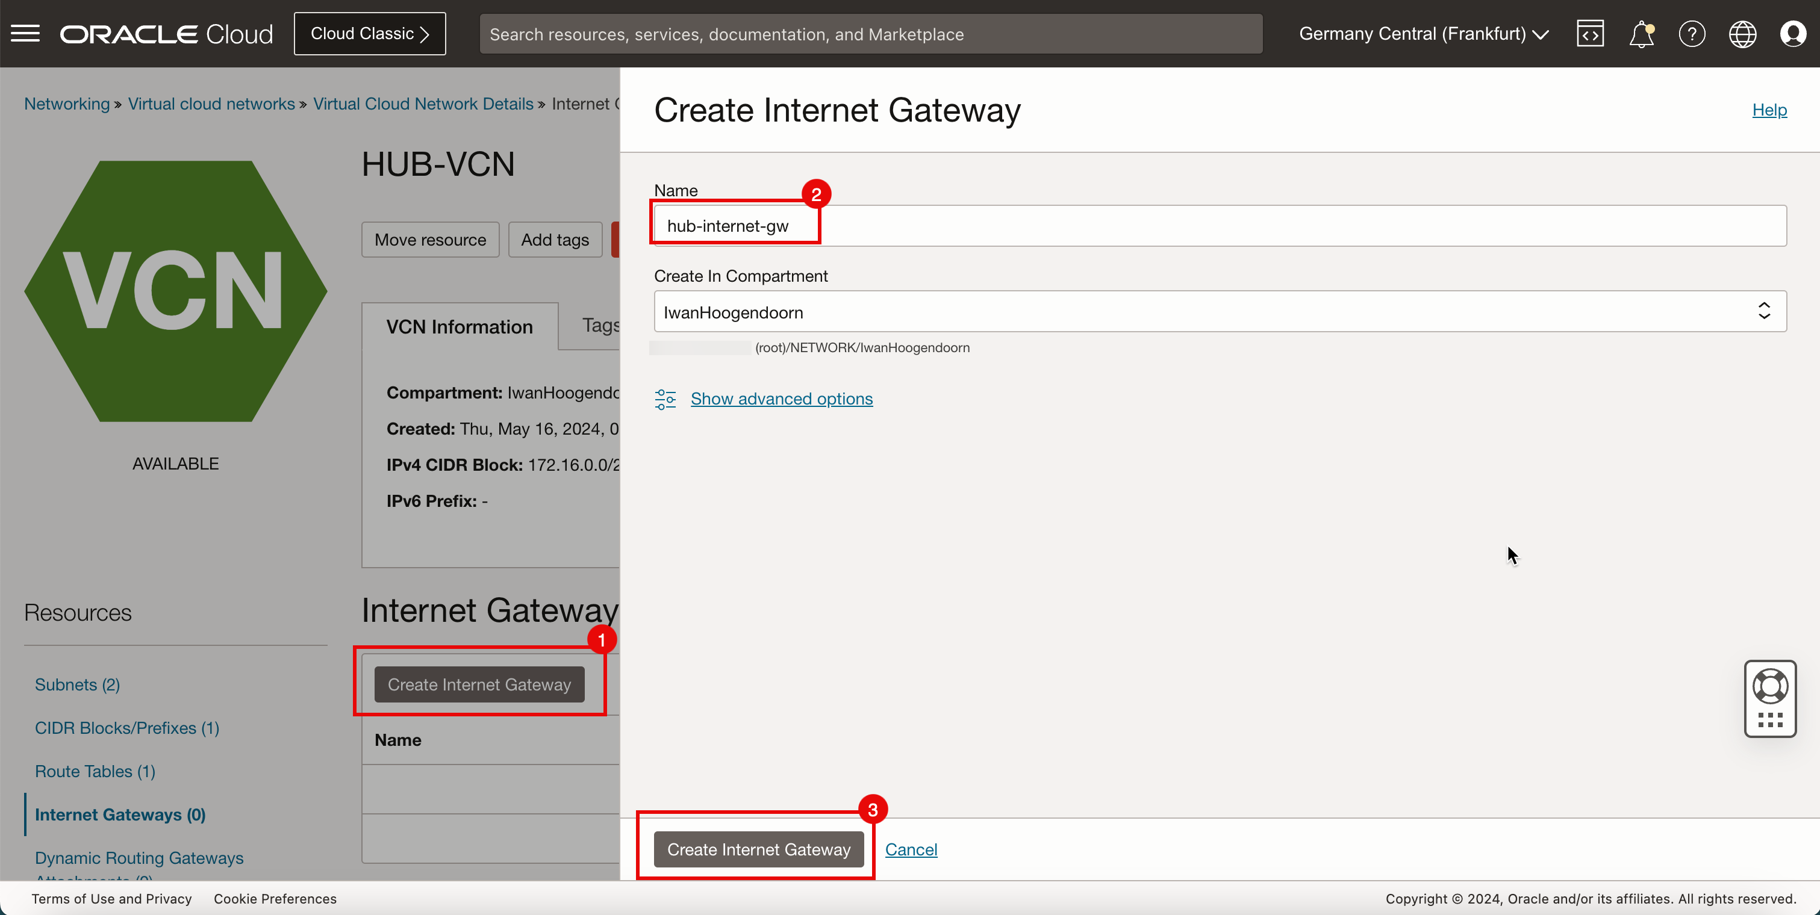
Task: Click Cancel to dismiss the dialog
Action: (912, 849)
